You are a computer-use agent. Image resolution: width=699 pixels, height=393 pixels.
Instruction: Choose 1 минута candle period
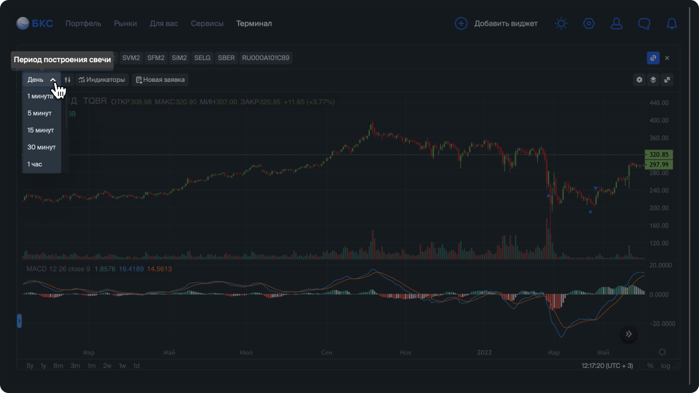click(42, 96)
